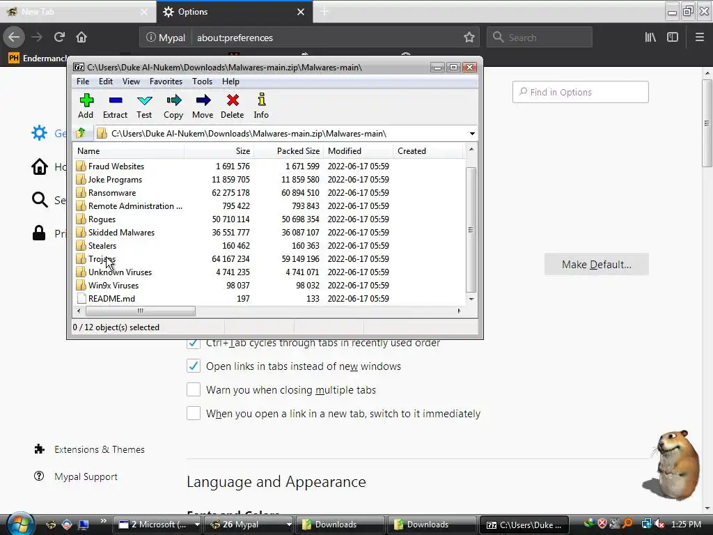Run Test from the 7-Zip toolbar
The image size is (713, 535).
tap(144, 106)
